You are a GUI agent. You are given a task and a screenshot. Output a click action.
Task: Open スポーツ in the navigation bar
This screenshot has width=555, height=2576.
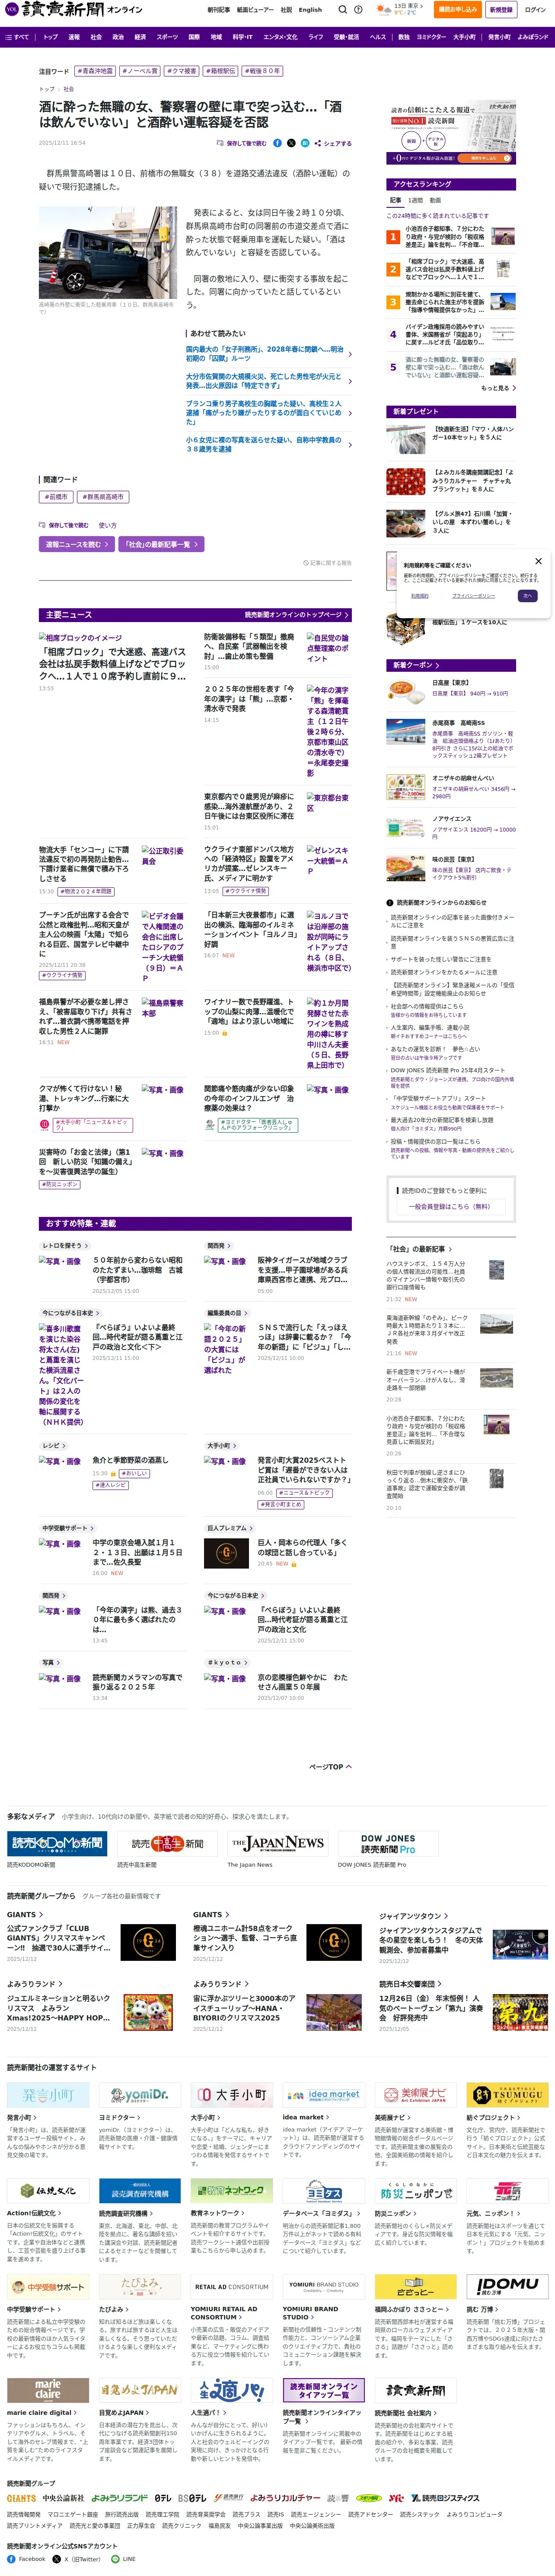pos(167,37)
